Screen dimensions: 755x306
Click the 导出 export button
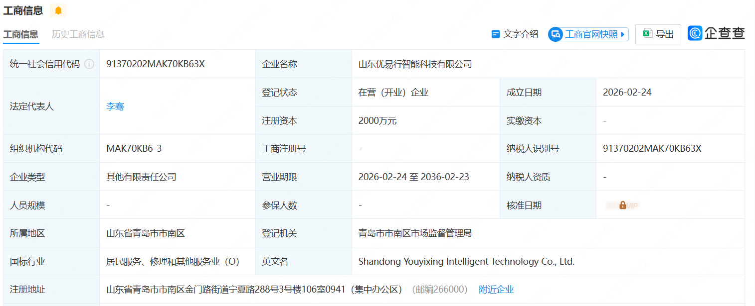[x=658, y=34]
